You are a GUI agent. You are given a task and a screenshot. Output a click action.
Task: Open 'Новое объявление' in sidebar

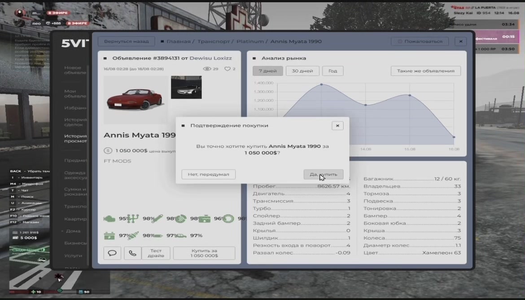coord(75,70)
